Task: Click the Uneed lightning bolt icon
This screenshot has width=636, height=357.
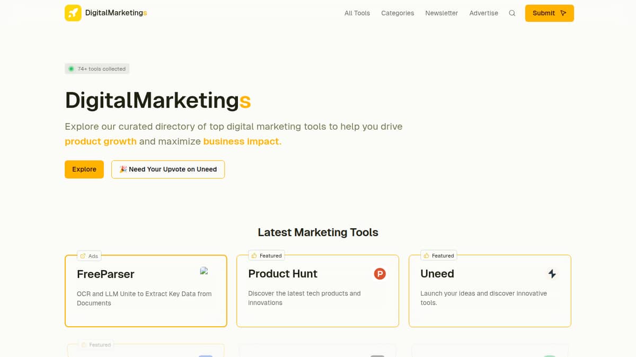Action: 552,274
